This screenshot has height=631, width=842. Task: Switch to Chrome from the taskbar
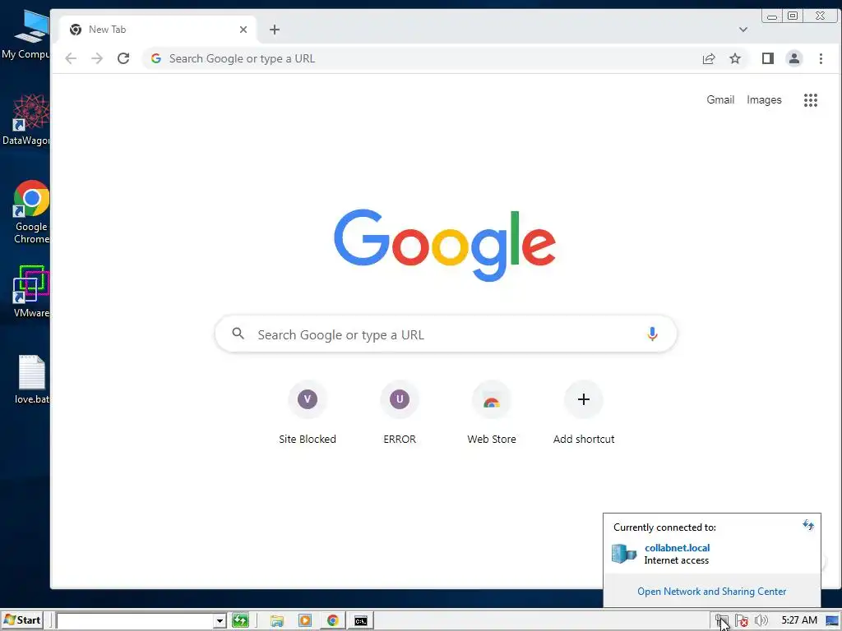pyautogui.click(x=333, y=621)
